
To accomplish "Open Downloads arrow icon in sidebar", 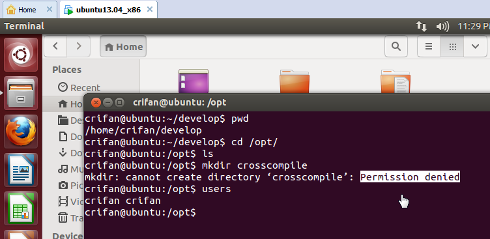I will (63, 153).
